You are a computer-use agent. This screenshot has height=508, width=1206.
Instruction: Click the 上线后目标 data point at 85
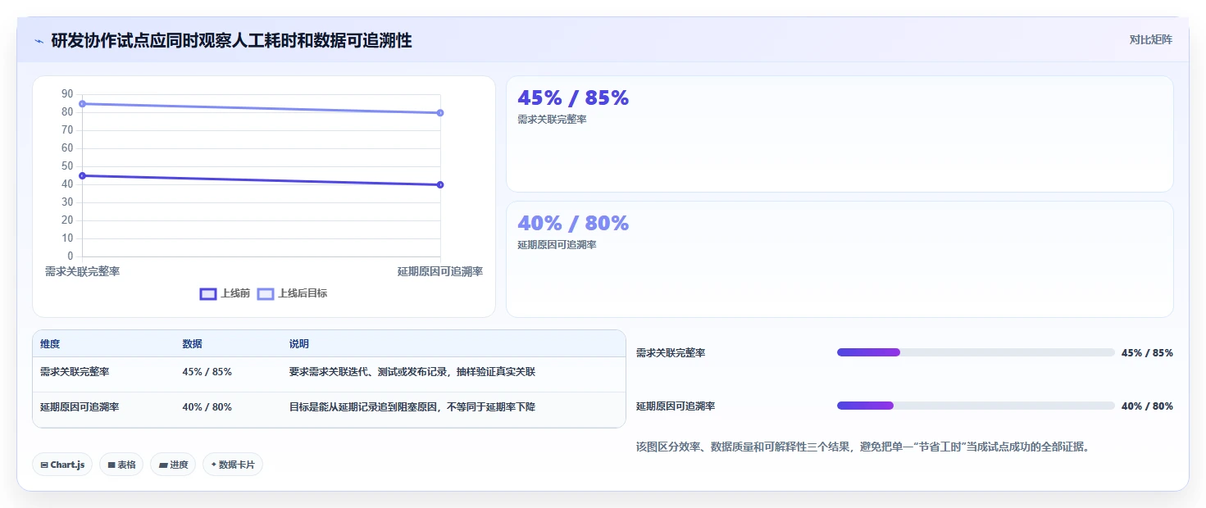pyautogui.click(x=83, y=104)
